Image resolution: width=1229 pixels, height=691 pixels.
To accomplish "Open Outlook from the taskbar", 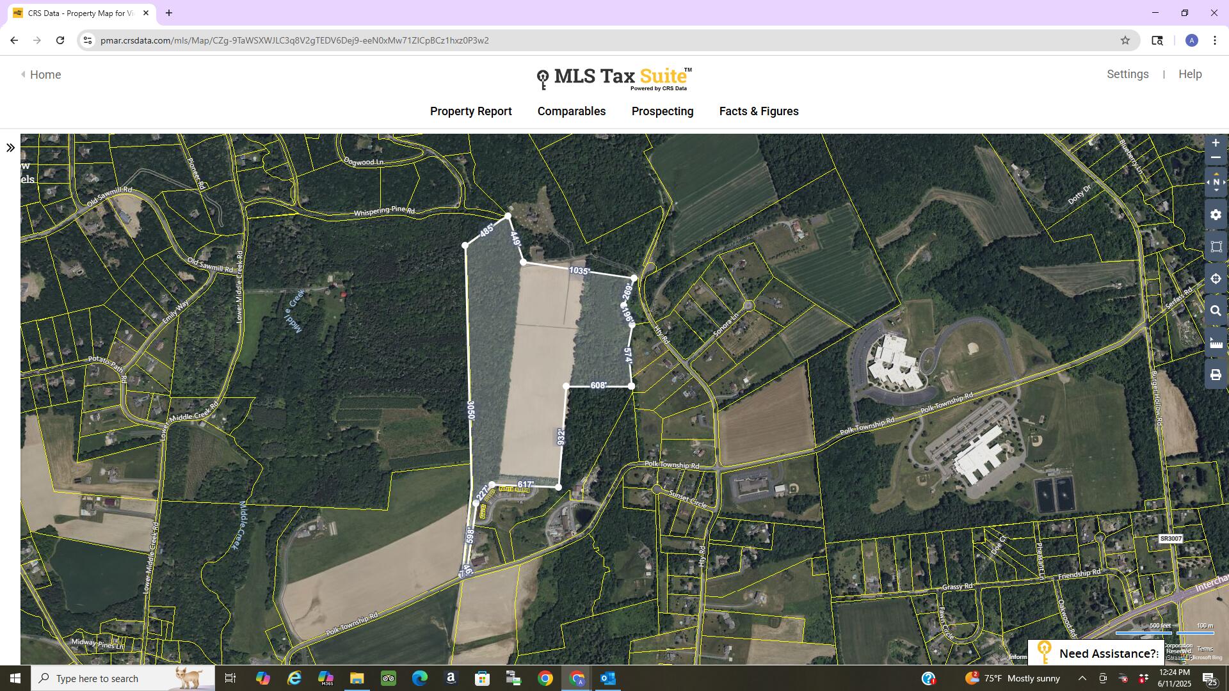I will [607, 678].
